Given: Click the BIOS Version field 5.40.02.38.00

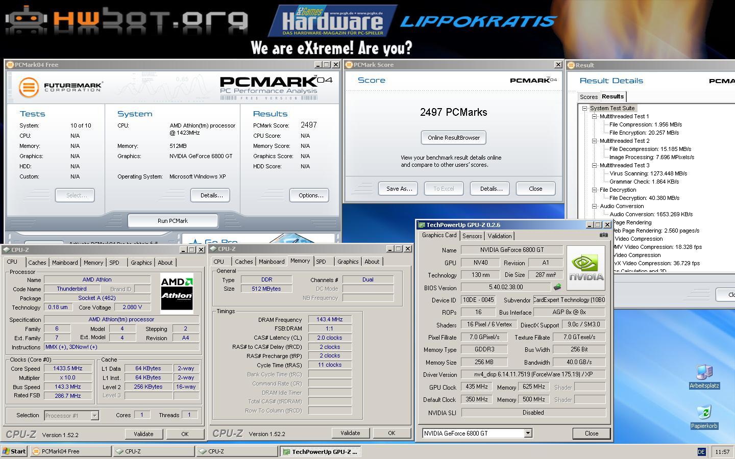Looking at the screenshot, I should 506,288.
